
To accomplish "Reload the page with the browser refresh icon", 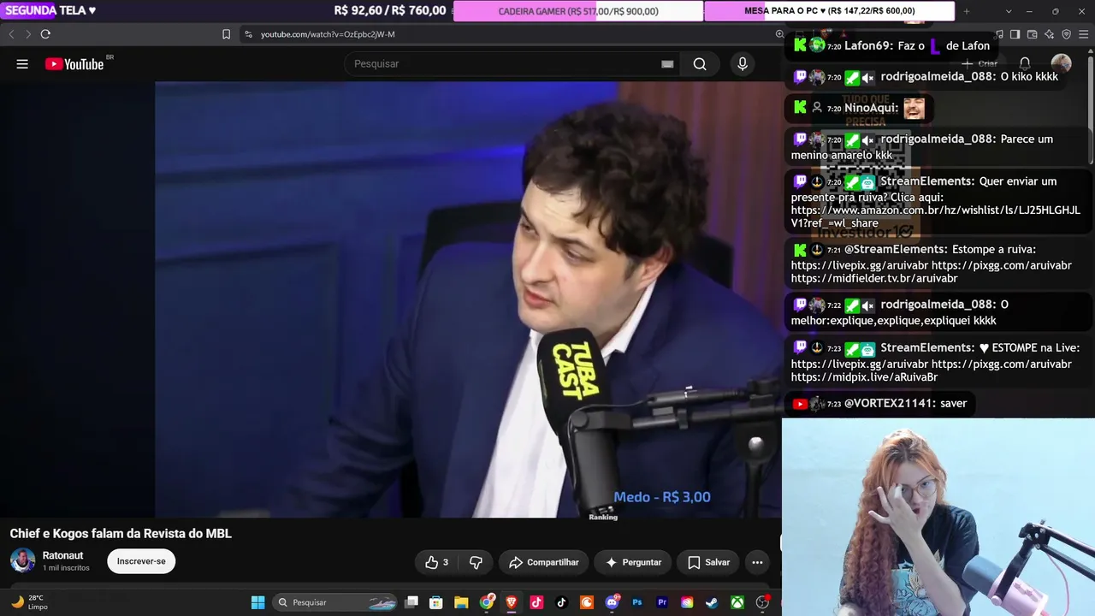I will [45, 34].
